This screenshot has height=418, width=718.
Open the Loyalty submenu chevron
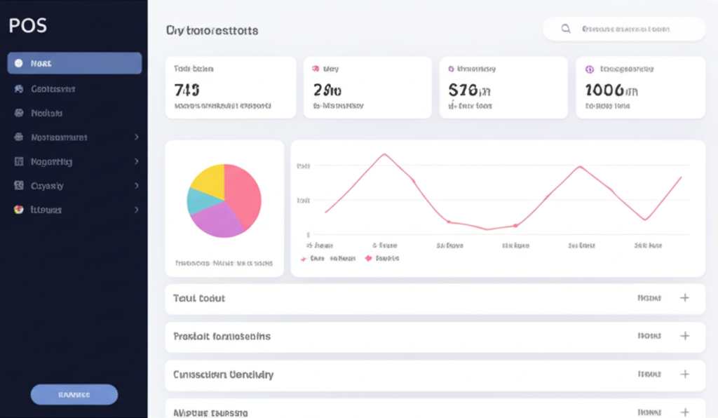(x=138, y=185)
